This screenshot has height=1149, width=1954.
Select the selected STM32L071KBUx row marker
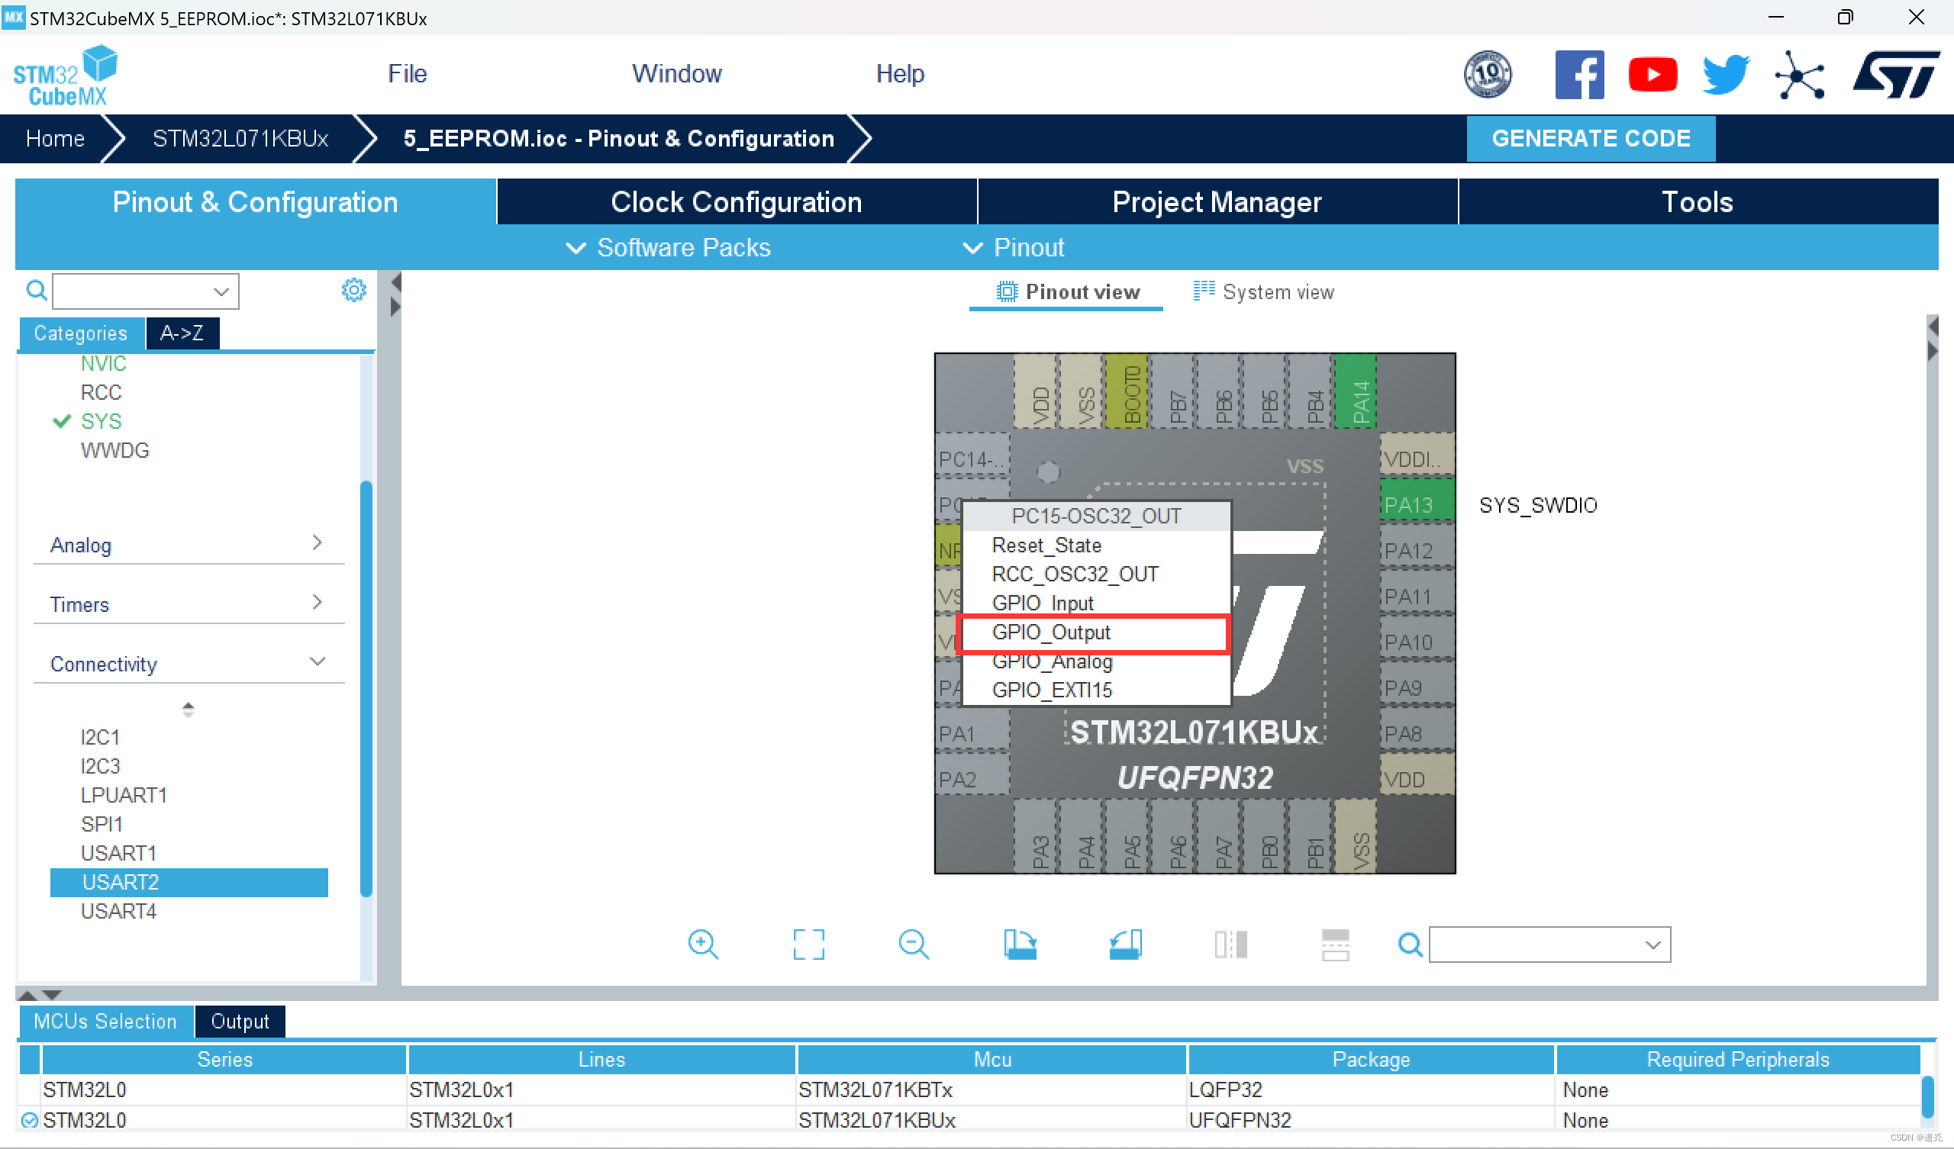coord(30,1120)
